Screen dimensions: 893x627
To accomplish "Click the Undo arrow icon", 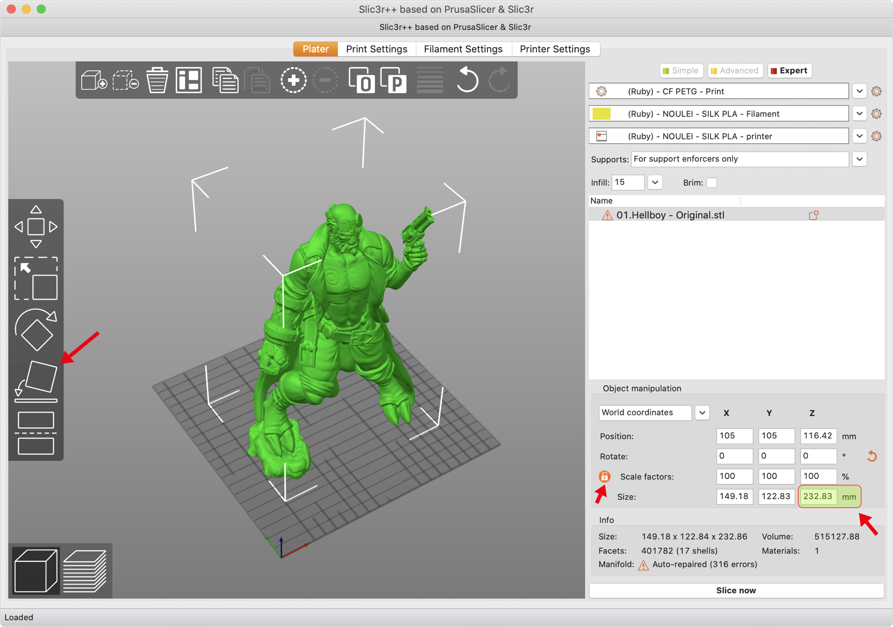I will point(467,80).
